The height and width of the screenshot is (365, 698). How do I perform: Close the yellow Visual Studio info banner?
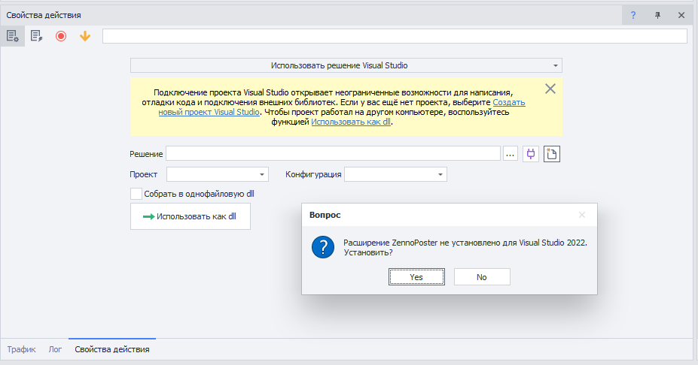tap(550, 89)
